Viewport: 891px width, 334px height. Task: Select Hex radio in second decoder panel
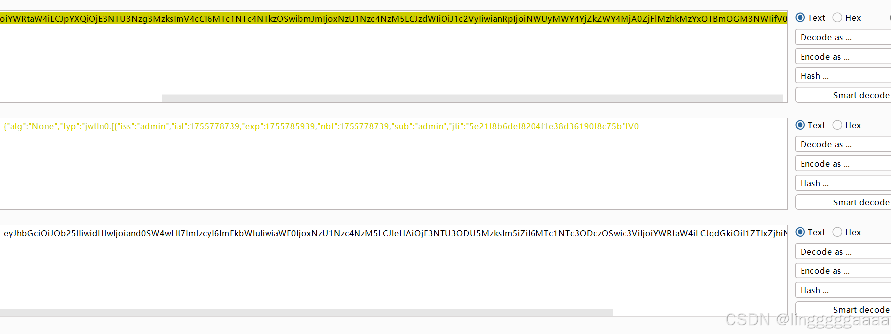[837, 125]
